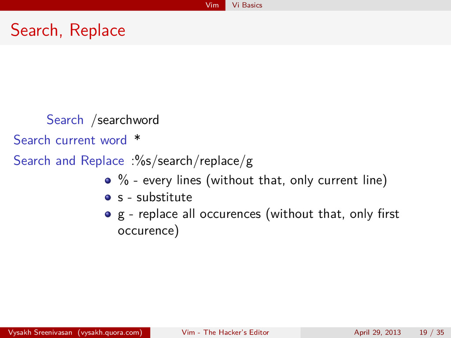Select the /searchword command text
The height and width of the screenshot is (338, 451).
[125, 120]
